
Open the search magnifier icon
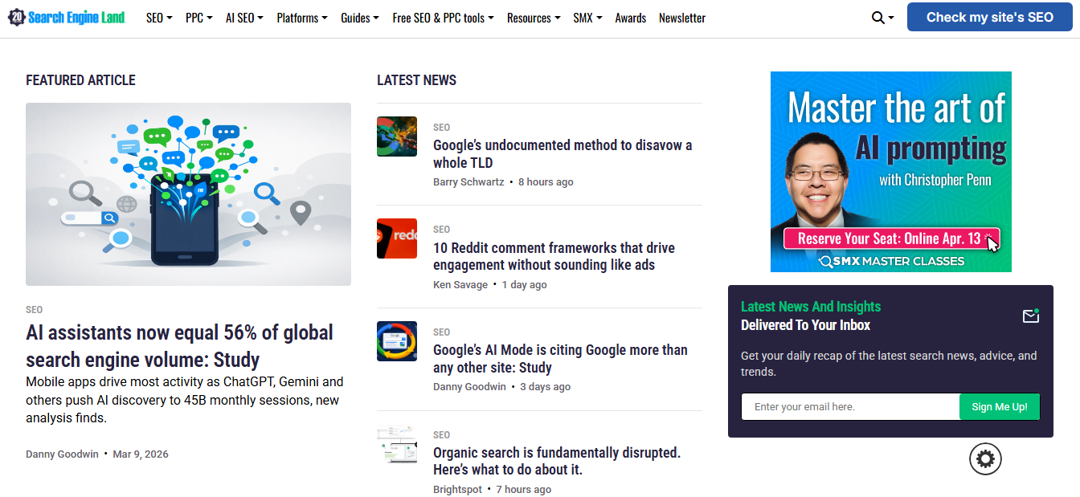click(x=878, y=18)
